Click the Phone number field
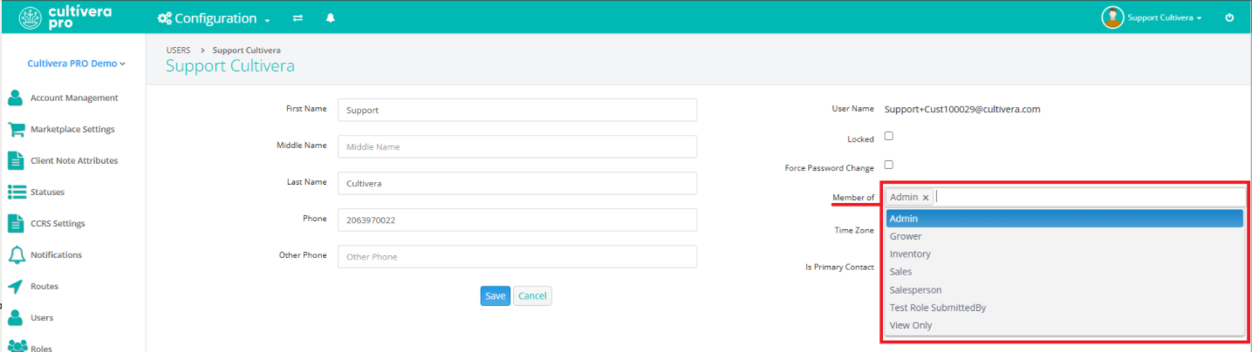Image resolution: width=1252 pixels, height=352 pixels. pos(517,220)
